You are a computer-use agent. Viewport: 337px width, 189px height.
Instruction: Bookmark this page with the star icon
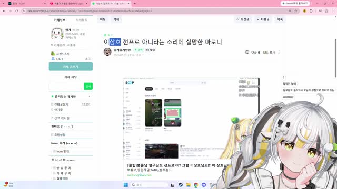pyautogui.click(x=296, y=10)
